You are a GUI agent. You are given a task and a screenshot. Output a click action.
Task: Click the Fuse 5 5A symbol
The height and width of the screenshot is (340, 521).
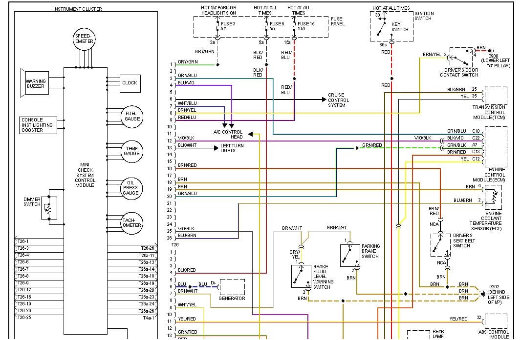(266, 26)
